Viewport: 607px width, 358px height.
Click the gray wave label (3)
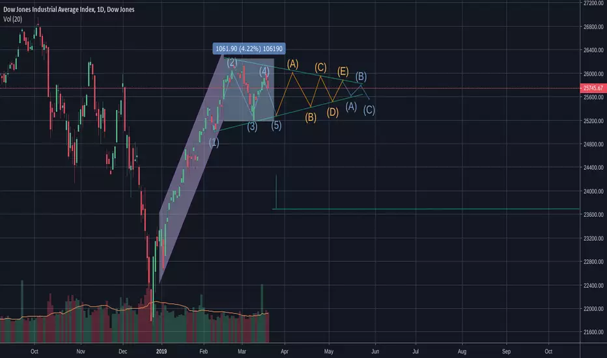click(253, 126)
